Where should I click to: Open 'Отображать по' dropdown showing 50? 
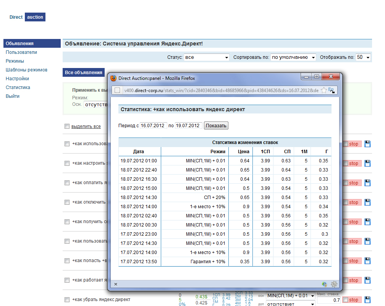(363, 57)
